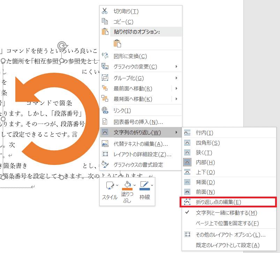Viewport: 280px width, 253px height.
Task: Click the scissors Cut icon
Action: click(105, 11)
